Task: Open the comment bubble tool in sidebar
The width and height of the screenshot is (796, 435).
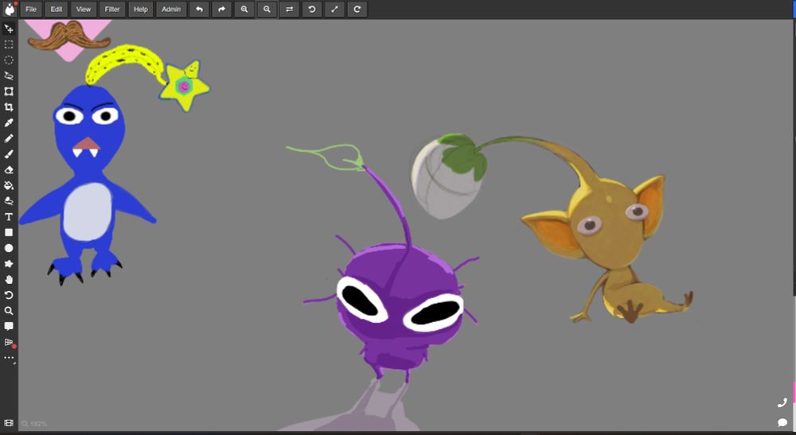Action: click(9, 326)
